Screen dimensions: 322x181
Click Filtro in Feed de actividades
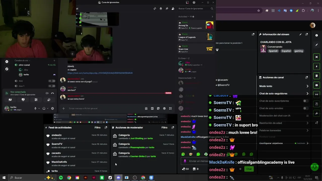[98, 128]
